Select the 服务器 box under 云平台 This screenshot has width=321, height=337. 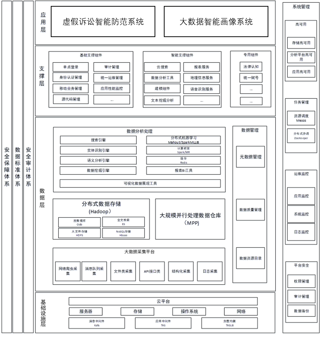pos(86,312)
